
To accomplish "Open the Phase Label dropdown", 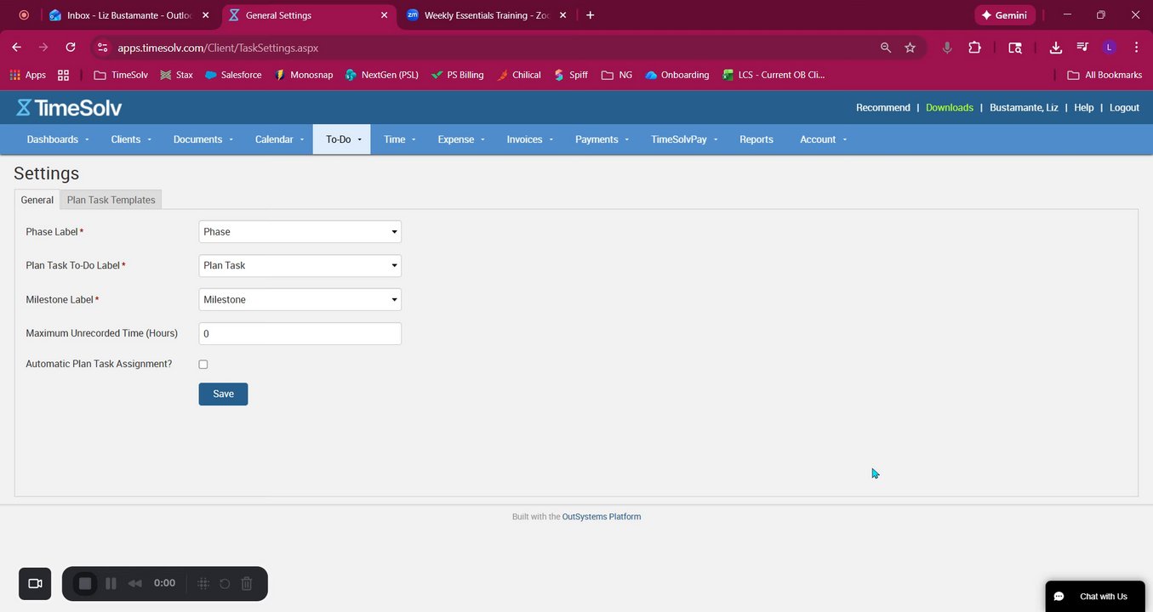I will (x=300, y=231).
